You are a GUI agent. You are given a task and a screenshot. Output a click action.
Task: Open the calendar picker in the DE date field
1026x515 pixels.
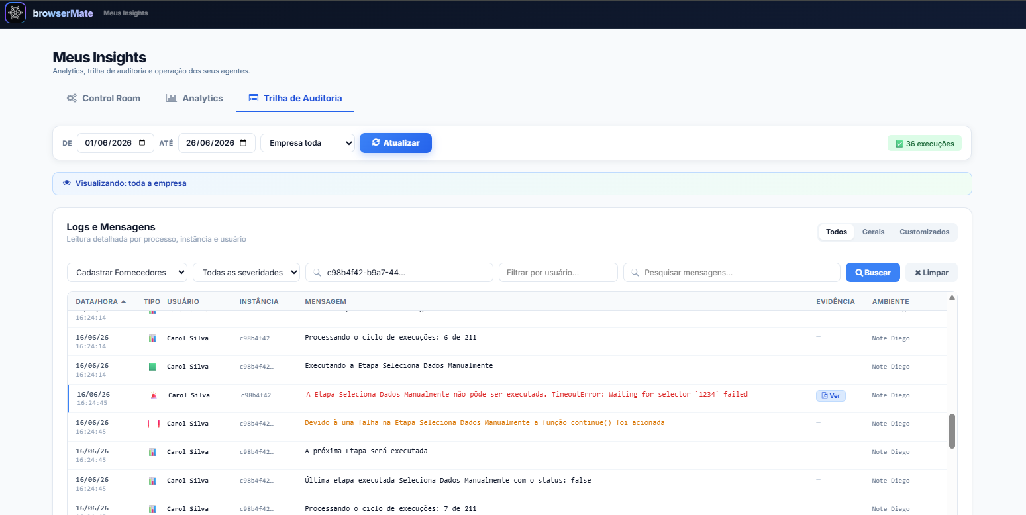tap(142, 143)
